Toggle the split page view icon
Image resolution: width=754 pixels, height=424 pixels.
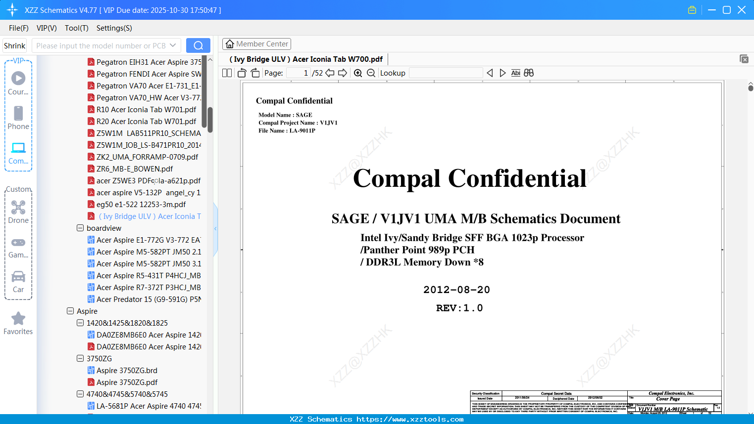tap(227, 73)
